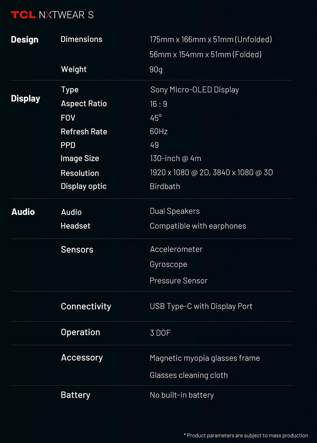Select the Refresh Rate label

[84, 132]
